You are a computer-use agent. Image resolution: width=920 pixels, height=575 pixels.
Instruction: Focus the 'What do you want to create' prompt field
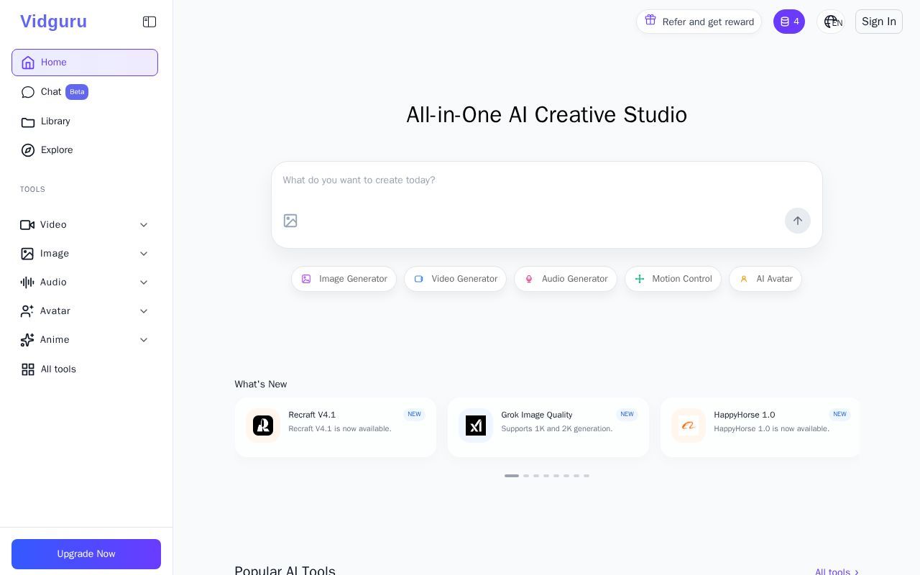(546, 180)
